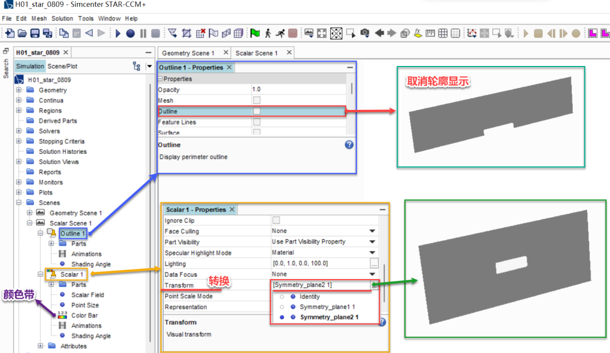This screenshot has width=610, height=353.
Task: Open the Mesh menu
Action: click(x=39, y=19)
